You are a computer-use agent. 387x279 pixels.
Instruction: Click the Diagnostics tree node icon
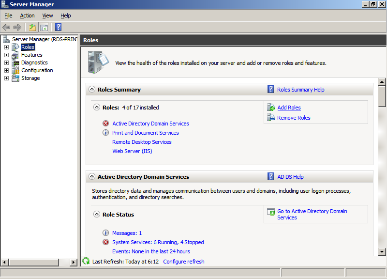(x=15, y=62)
